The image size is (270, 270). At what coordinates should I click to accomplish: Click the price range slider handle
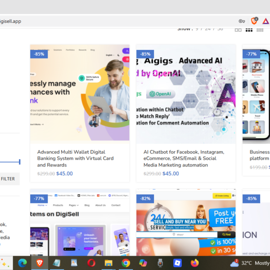tap(20, 162)
